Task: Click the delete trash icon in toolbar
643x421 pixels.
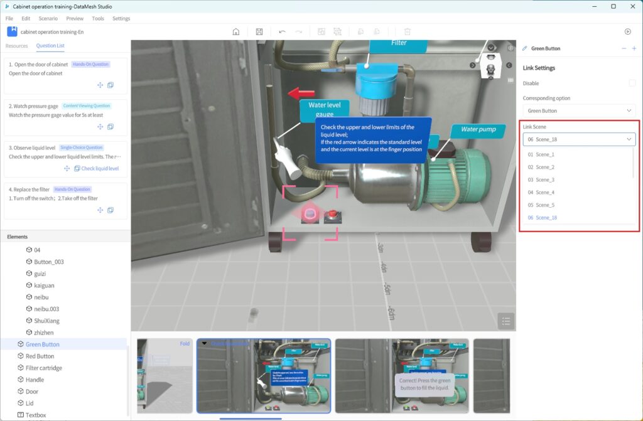Action: 407,31
